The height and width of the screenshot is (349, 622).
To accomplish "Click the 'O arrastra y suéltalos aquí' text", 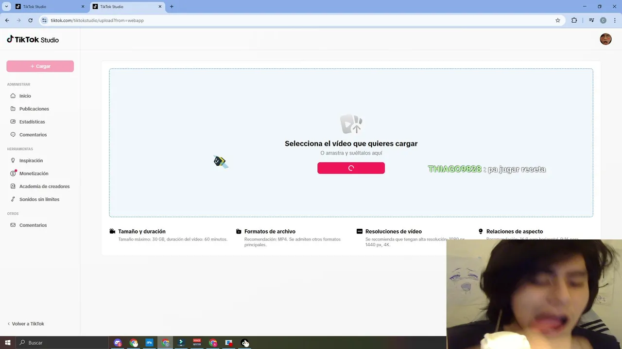I will coord(351,153).
